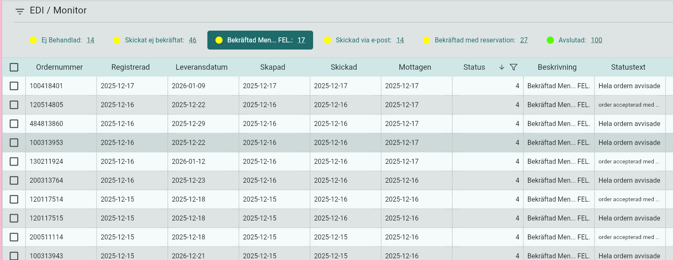This screenshot has height=260, width=673.
Task: Click yellow dot for Skickad via e-post
Action: point(327,40)
